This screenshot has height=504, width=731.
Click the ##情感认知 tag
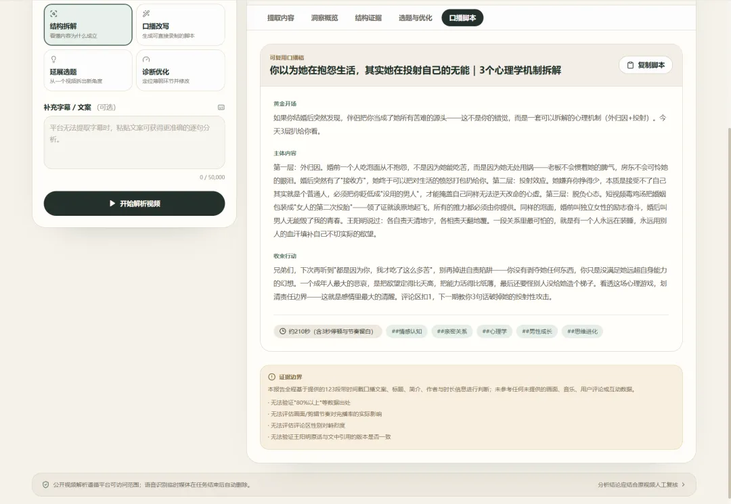coord(407,331)
